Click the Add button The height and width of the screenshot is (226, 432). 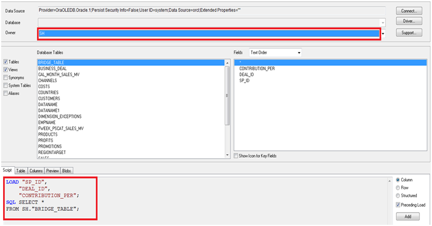[x=408, y=216]
